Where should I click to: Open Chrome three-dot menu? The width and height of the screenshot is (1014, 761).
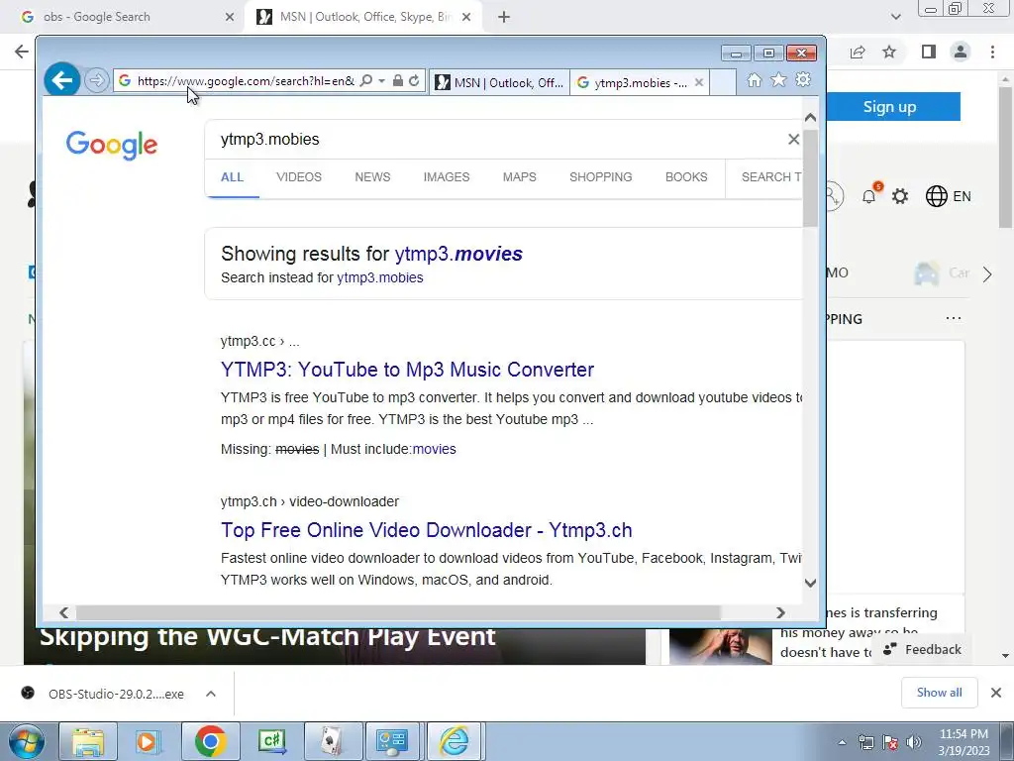[x=992, y=52]
